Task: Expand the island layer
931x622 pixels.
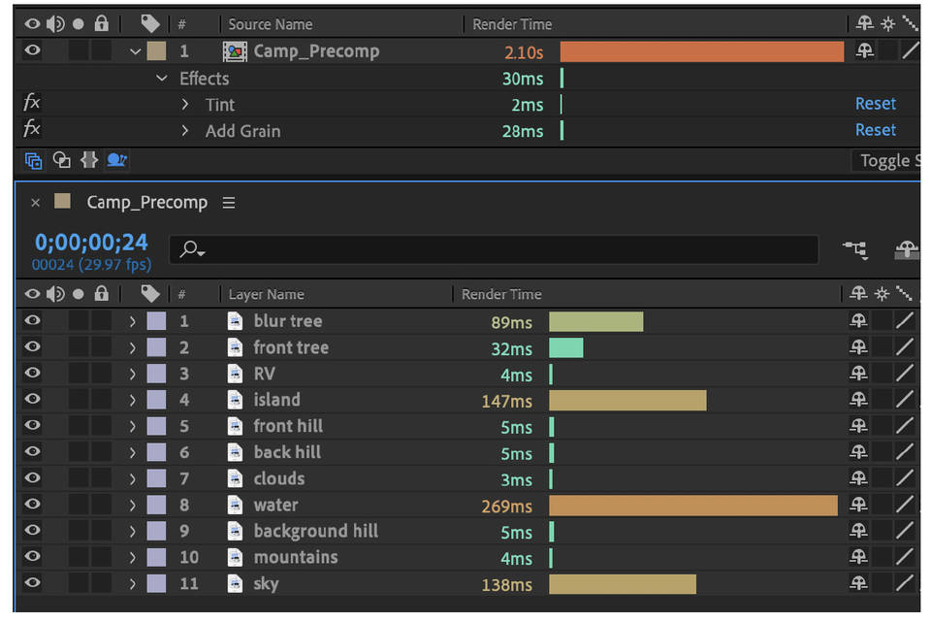Action: (x=132, y=399)
